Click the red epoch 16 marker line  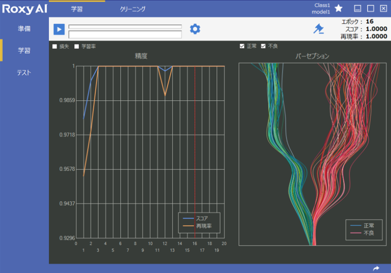(x=195, y=153)
